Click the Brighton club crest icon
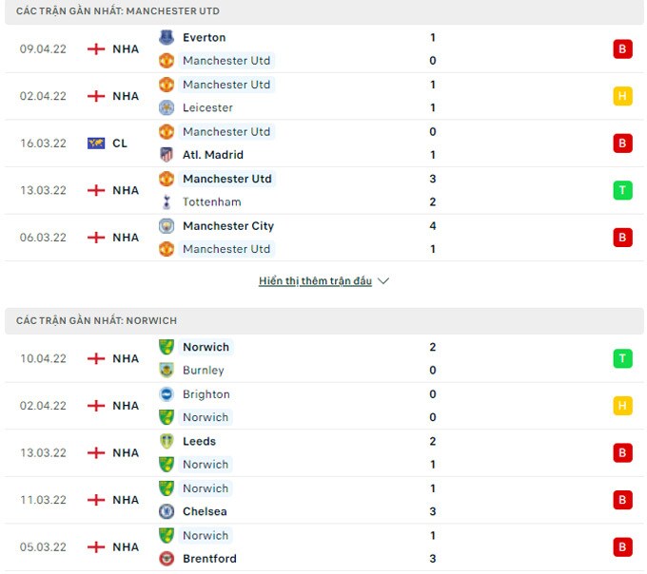This screenshot has width=647, height=574. click(167, 394)
